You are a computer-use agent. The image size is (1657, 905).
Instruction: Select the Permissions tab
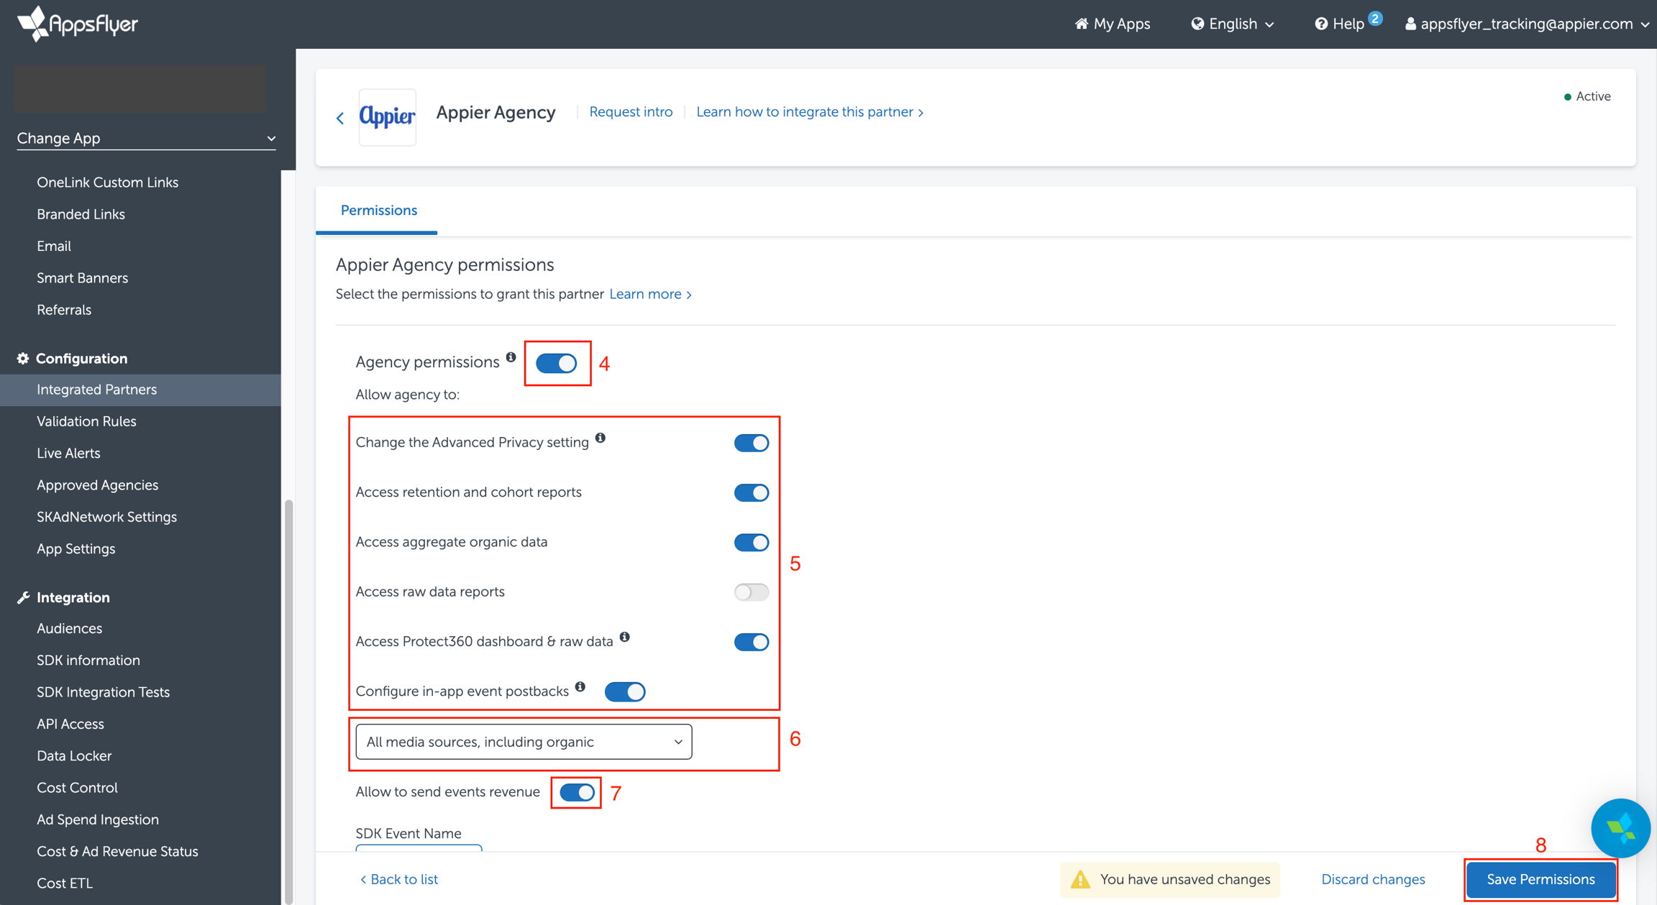click(378, 211)
